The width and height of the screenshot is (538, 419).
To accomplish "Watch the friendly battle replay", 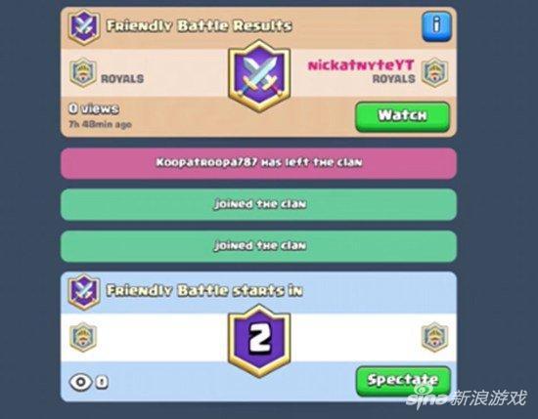I will 402,116.
